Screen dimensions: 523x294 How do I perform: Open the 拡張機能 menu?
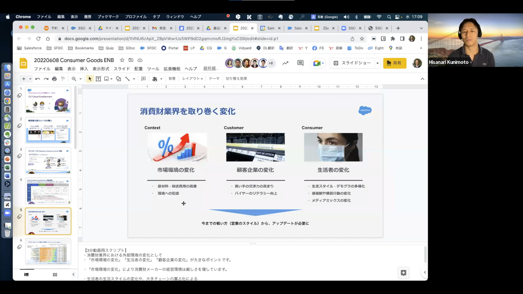tap(172, 69)
